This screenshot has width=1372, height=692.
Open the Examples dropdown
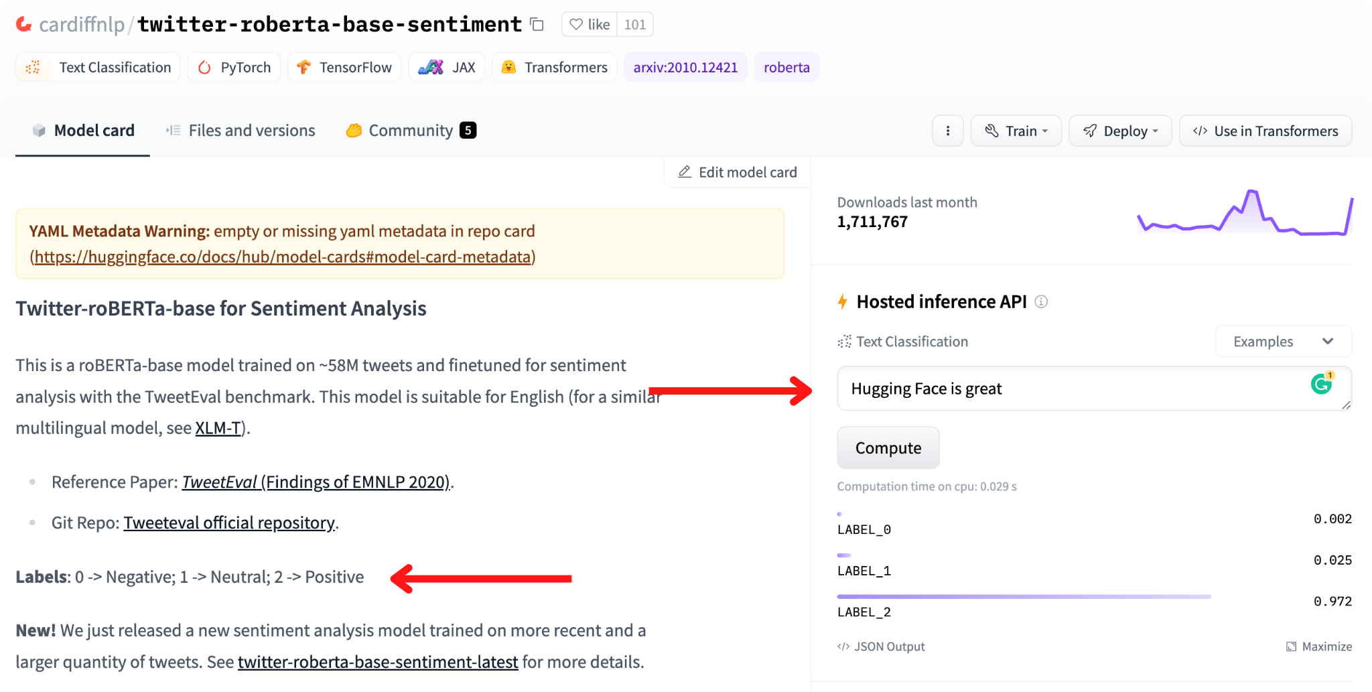click(1284, 342)
